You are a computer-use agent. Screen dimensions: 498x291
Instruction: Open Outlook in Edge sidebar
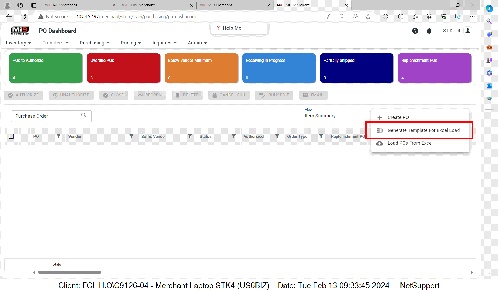(x=489, y=86)
